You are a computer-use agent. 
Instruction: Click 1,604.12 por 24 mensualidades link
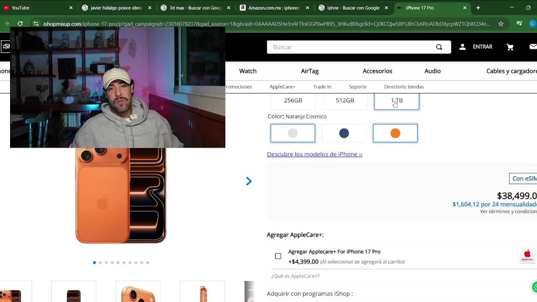coord(495,204)
